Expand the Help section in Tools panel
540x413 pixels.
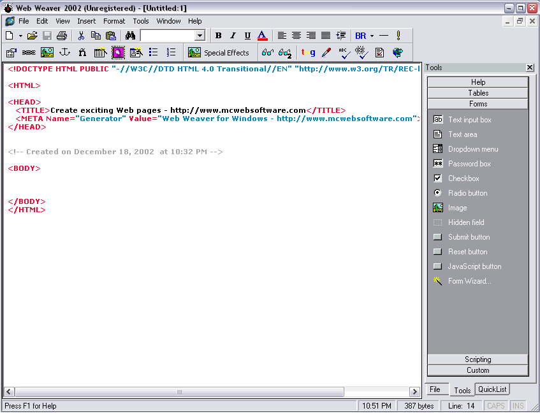click(x=478, y=82)
